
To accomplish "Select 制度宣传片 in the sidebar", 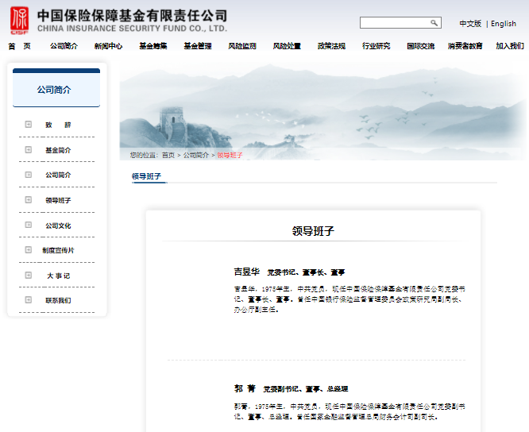I will (58, 250).
